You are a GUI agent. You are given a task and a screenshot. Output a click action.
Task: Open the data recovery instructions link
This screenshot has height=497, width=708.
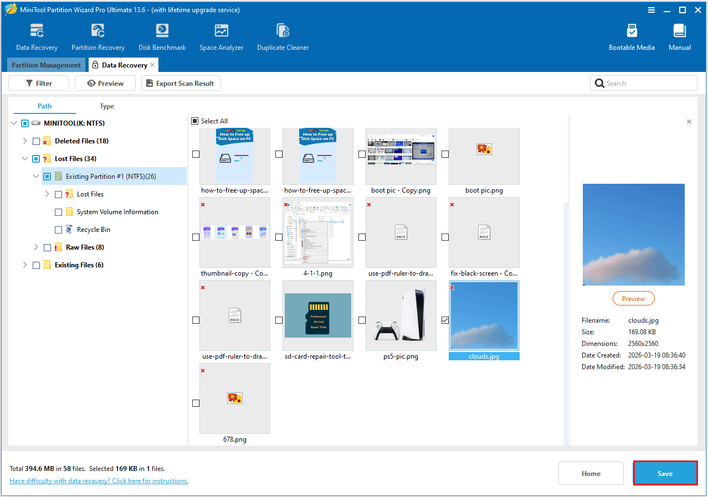point(99,481)
